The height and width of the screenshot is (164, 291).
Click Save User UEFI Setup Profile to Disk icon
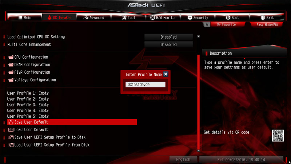pyautogui.click(x=11, y=137)
